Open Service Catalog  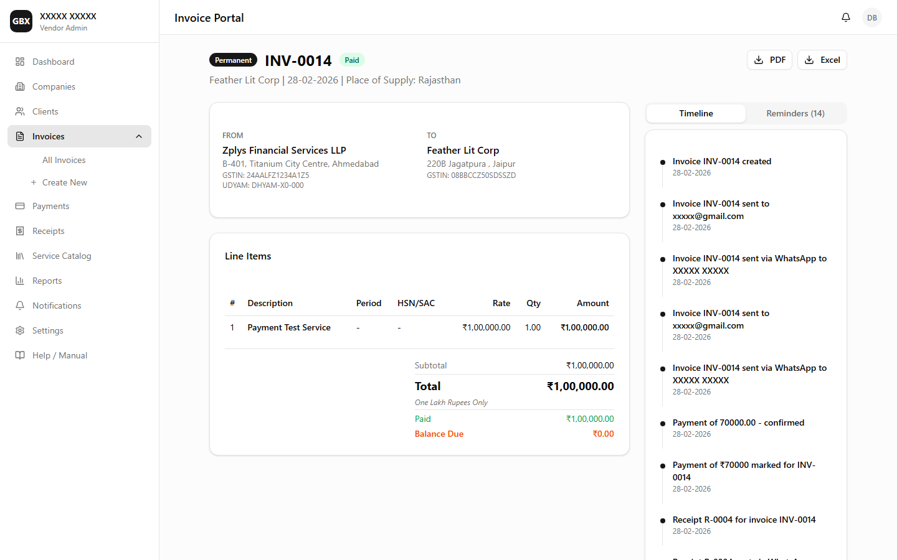pos(79,256)
